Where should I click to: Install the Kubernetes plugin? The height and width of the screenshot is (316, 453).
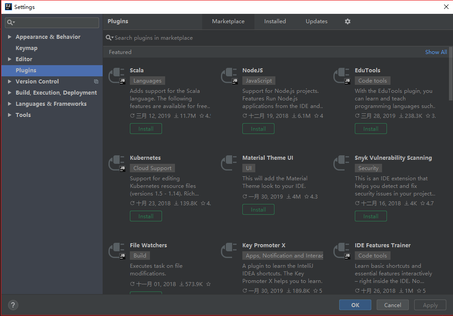click(x=146, y=216)
